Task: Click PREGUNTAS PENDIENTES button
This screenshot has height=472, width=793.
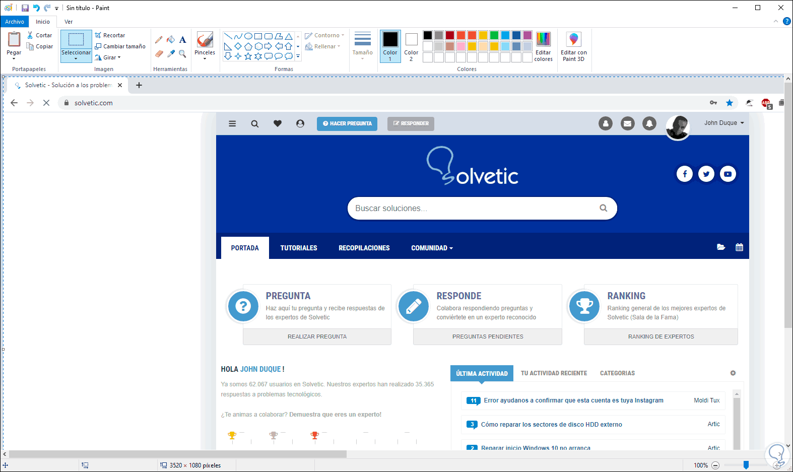Action: click(488, 336)
